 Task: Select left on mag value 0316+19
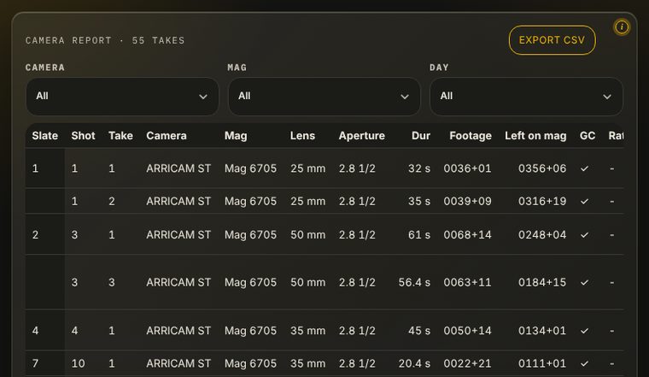pyautogui.click(x=542, y=202)
